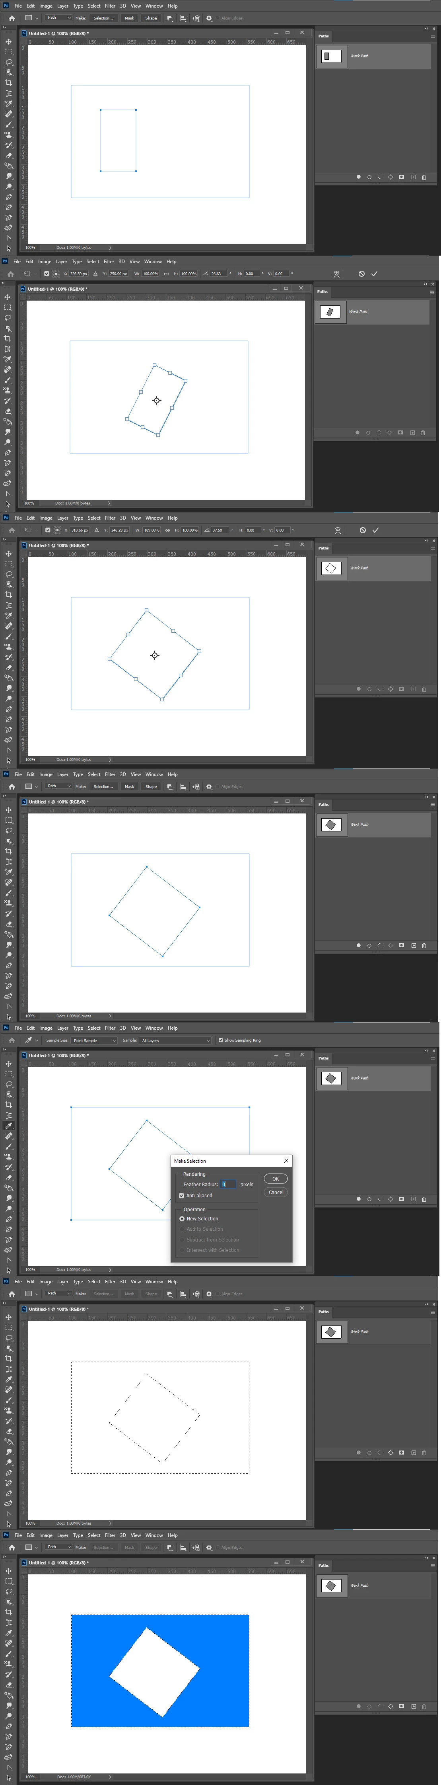The width and height of the screenshot is (441, 1785).
Task: Open Filter menu in the blue-filled canvas window
Action: click(110, 1535)
